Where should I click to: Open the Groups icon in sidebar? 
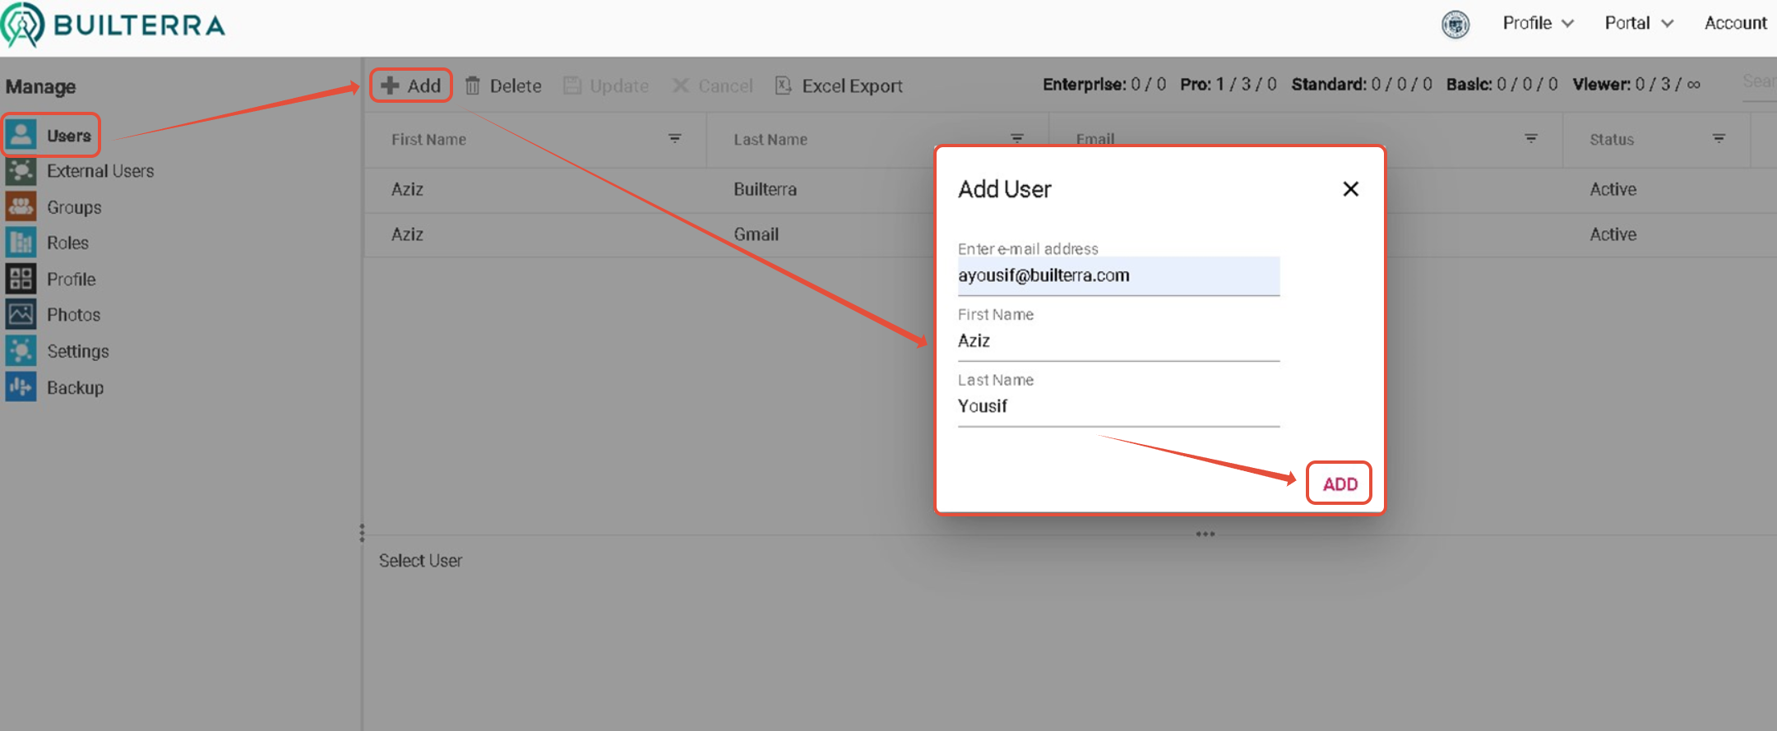(x=21, y=207)
